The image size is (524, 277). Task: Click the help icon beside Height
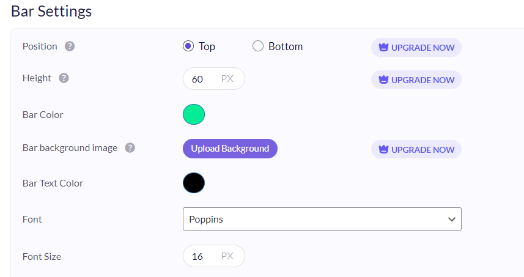64,78
